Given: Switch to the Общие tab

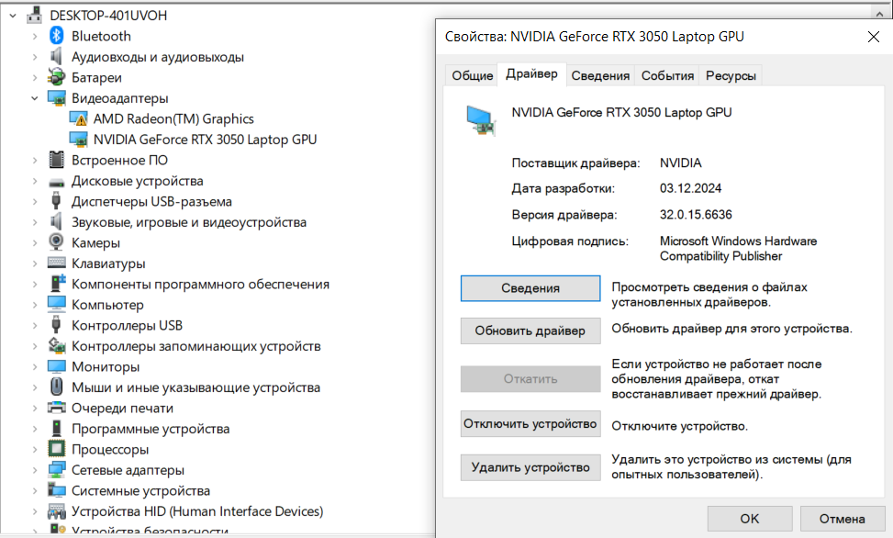Looking at the screenshot, I should [473, 76].
